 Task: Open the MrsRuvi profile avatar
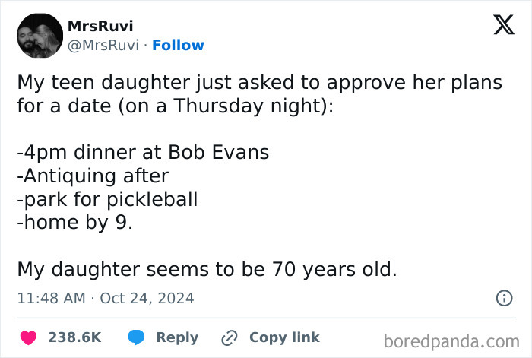pos(40,36)
